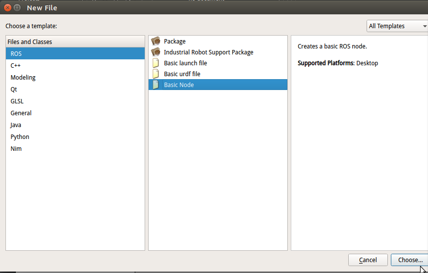Select the GLSL category

pos(75,101)
